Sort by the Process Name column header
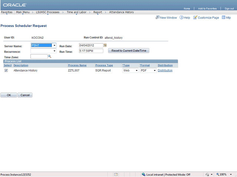 [x=77, y=65]
